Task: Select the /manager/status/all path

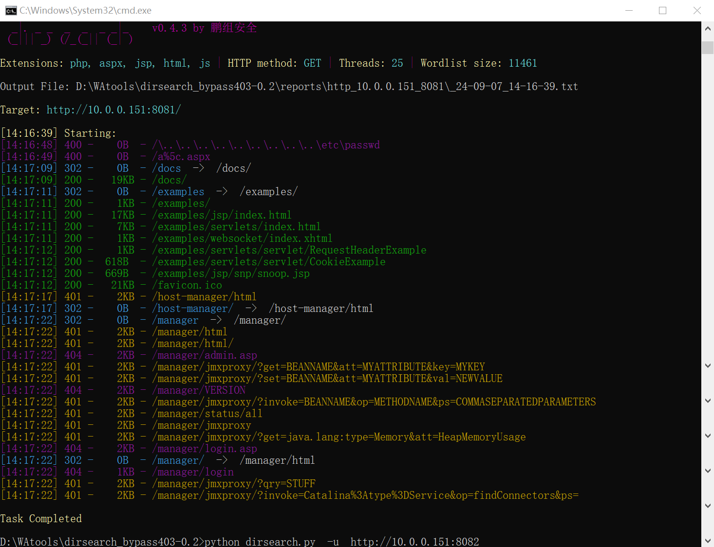Action: [207, 414]
